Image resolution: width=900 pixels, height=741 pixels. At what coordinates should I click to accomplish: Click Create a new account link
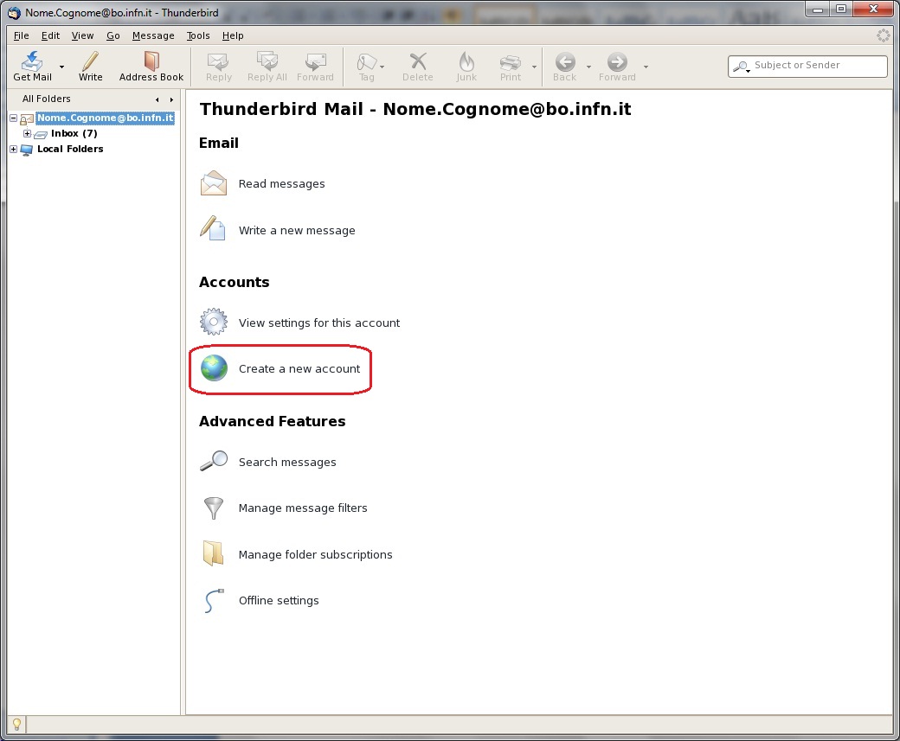click(x=299, y=369)
